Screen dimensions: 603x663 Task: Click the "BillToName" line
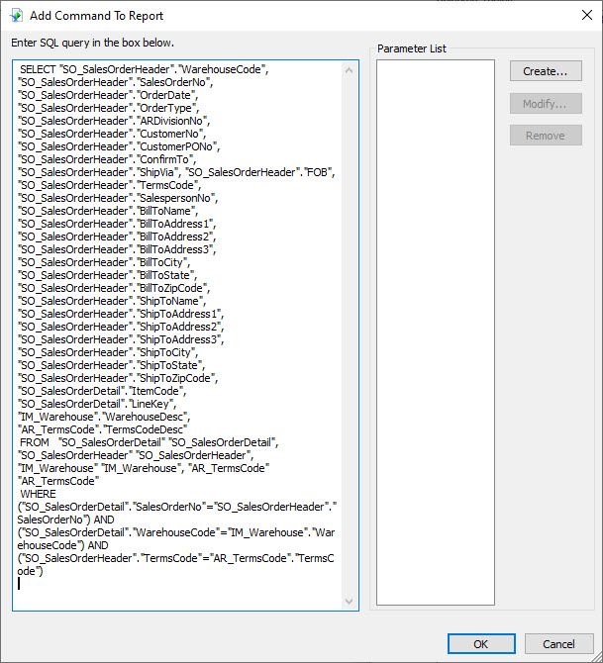(108, 211)
